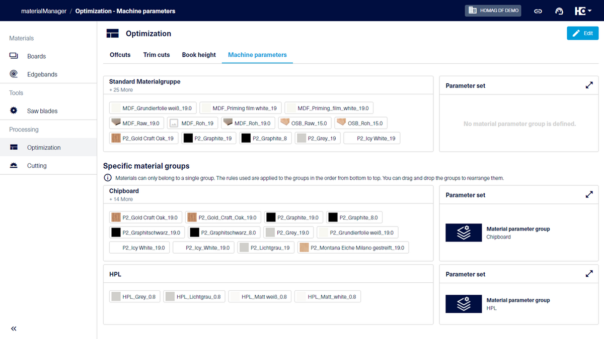Expand the Chipboard parameter set panel
The image size is (604, 339).
(x=589, y=195)
